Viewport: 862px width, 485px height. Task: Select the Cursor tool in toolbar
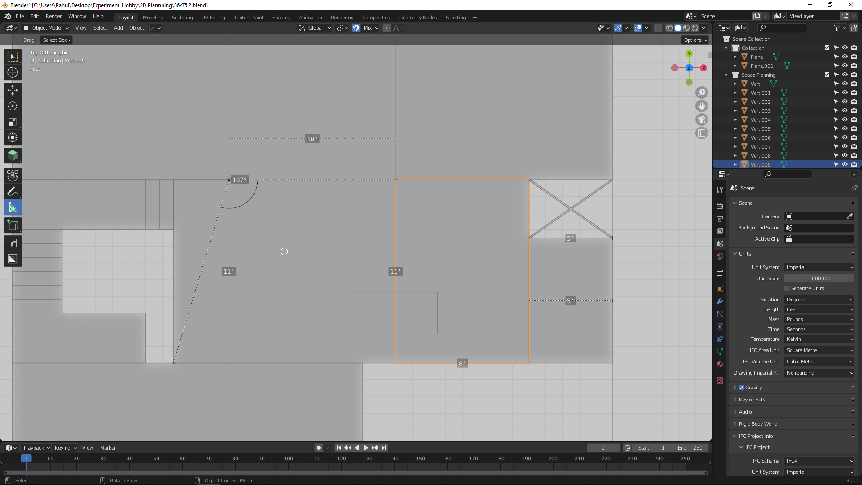(13, 72)
